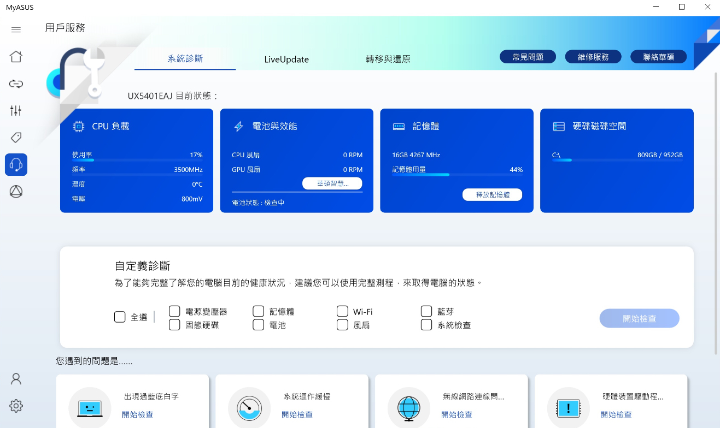Select the Customer Support headset icon
The height and width of the screenshot is (428, 720).
pos(16,164)
